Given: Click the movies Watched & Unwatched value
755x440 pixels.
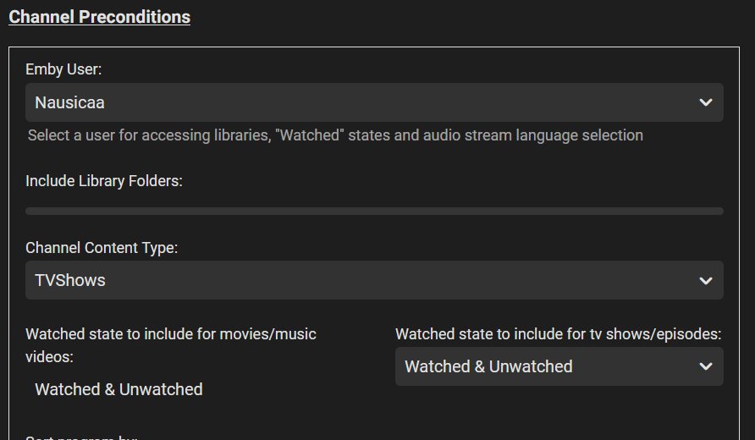Looking at the screenshot, I should [118, 389].
